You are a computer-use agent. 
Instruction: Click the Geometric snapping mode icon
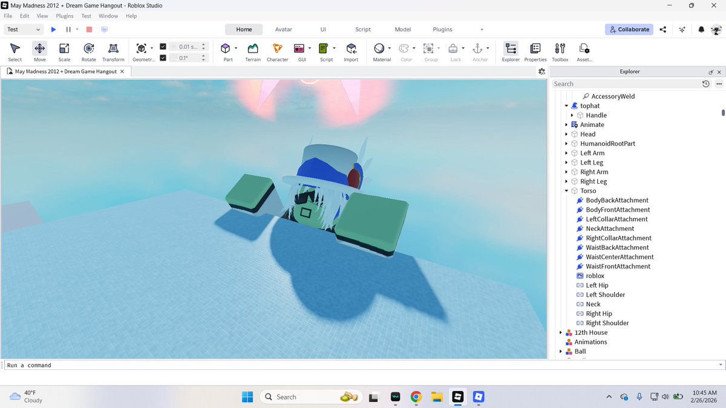tap(141, 48)
